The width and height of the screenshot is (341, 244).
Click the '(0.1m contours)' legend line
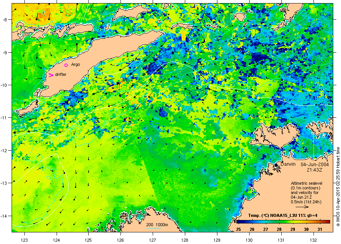(306, 188)
